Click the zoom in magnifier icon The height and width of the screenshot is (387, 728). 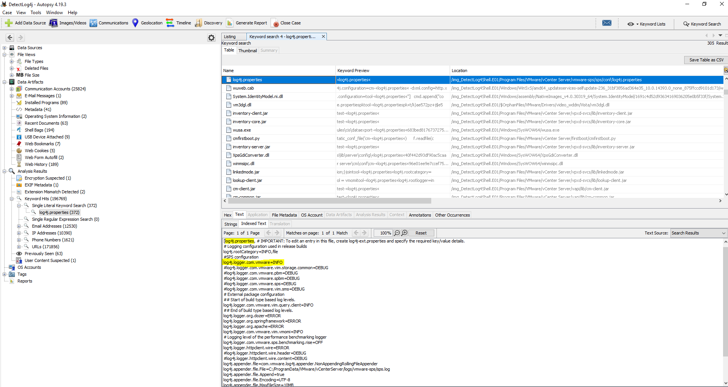click(405, 233)
